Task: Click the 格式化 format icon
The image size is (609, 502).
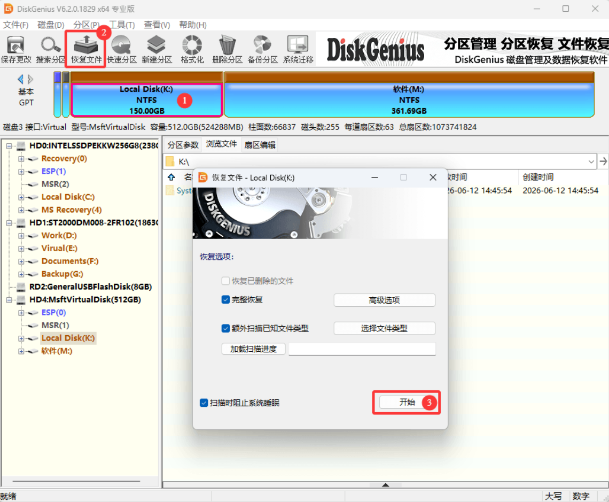Action: click(x=192, y=49)
